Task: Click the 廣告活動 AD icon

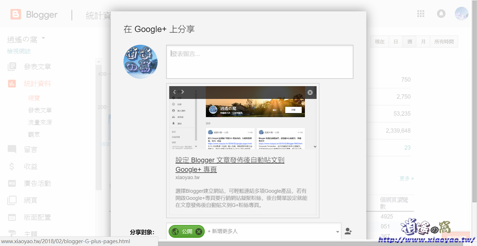Action: (12, 183)
